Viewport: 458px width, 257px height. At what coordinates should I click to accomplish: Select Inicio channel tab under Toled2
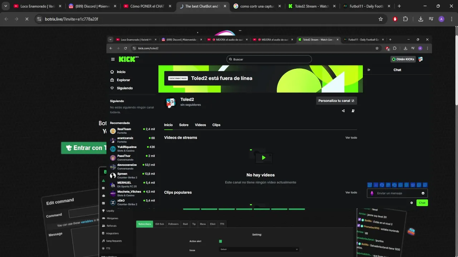[x=168, y=125]
